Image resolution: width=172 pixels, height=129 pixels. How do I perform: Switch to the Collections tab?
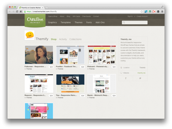[75, 39]
